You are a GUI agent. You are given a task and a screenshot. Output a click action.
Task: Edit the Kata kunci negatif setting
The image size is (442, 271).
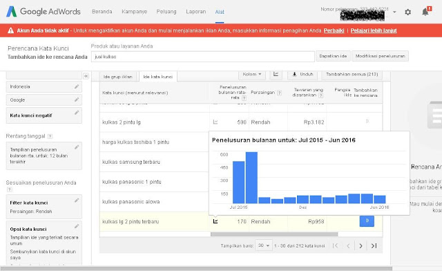tap(77, 113)
